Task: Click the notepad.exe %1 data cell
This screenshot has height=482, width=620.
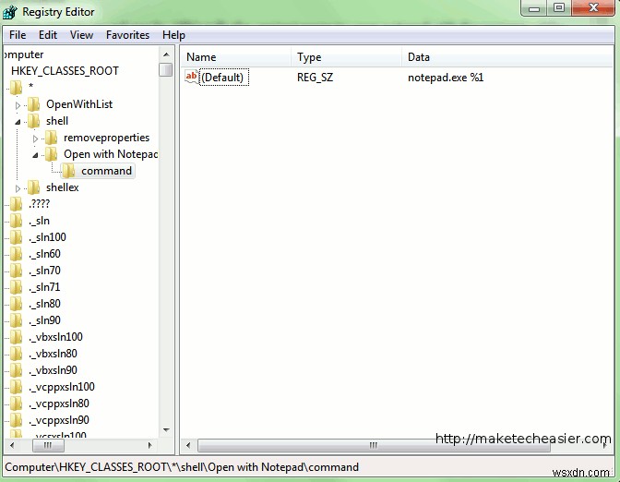Action: (x=446, y=78)
